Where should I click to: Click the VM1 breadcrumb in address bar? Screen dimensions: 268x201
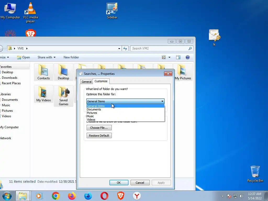tap(20, 48)
